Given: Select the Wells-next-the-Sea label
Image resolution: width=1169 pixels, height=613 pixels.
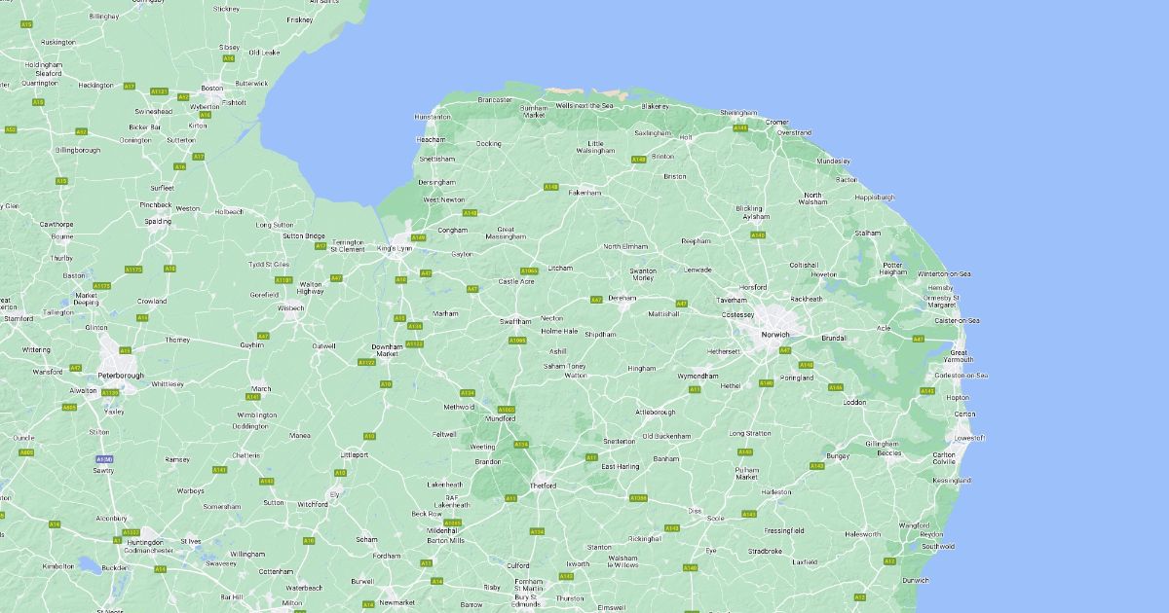Looking at the screenshot, I should (x=584, y=105).
